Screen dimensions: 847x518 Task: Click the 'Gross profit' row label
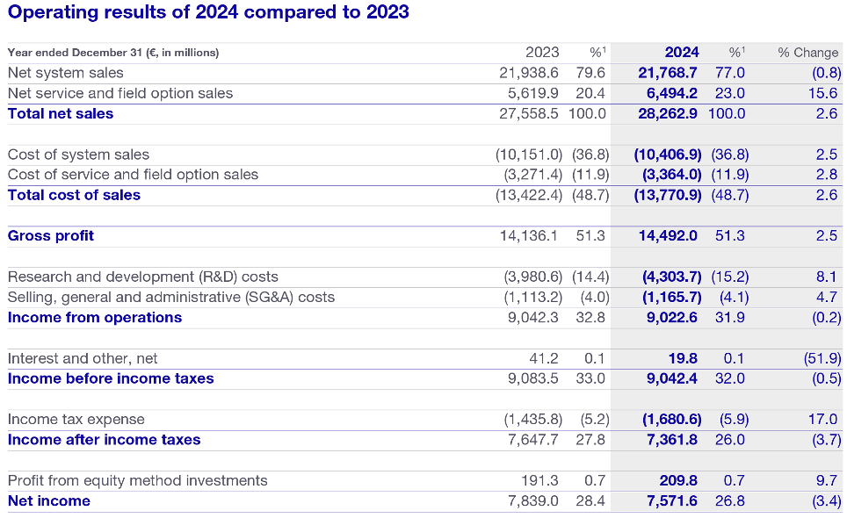[51, 235]
